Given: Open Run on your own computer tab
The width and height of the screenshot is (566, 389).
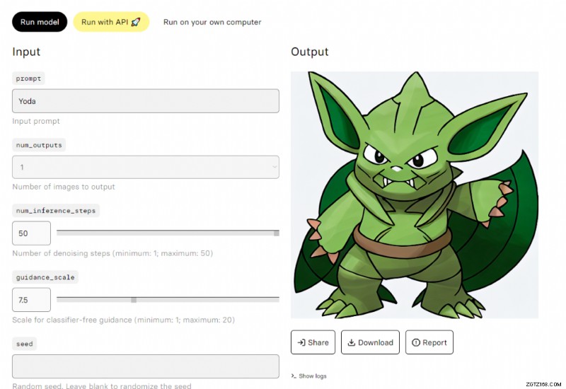Looking at the screenshot, I should [x=212, y=22].
